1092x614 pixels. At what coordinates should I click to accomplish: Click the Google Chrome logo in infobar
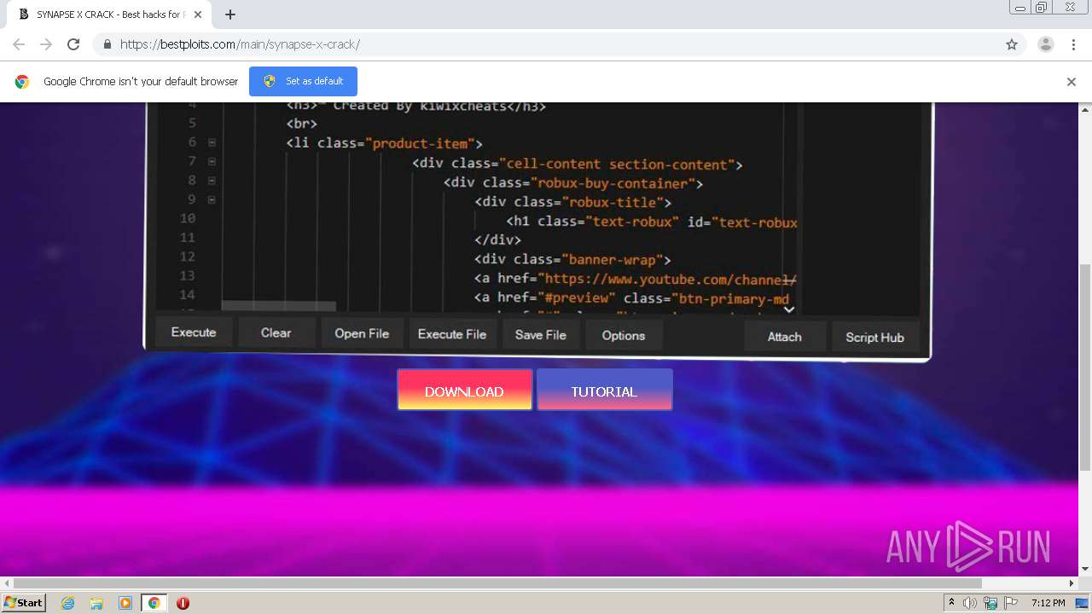22,82
